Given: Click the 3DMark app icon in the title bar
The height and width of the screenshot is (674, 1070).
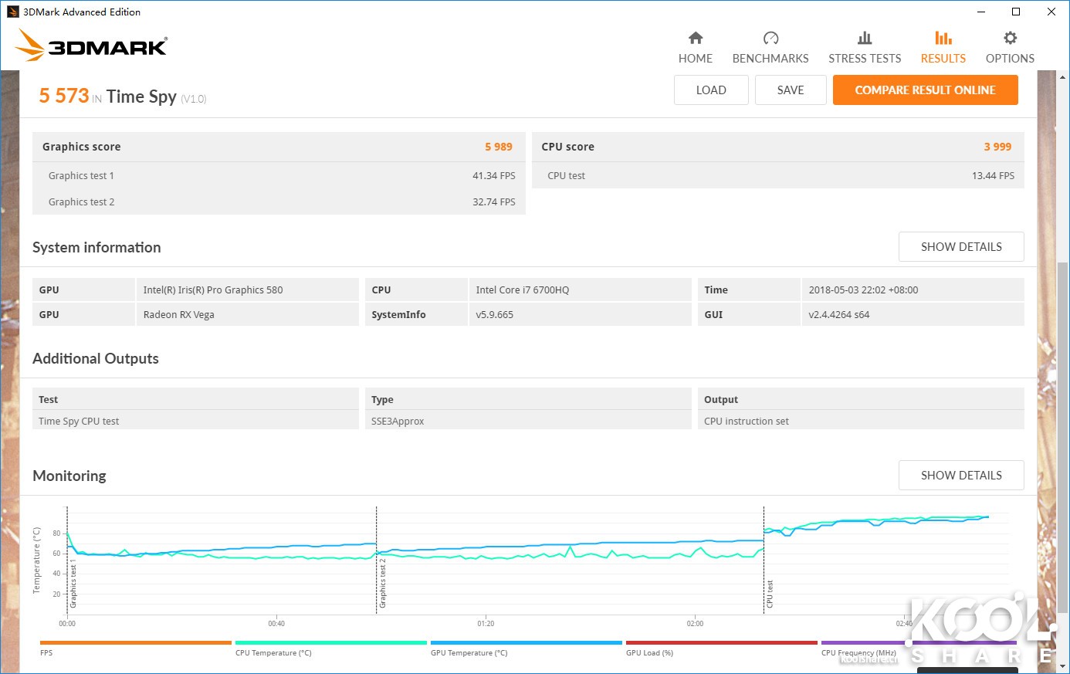Looking at the screenshot, I should [12, 12].
